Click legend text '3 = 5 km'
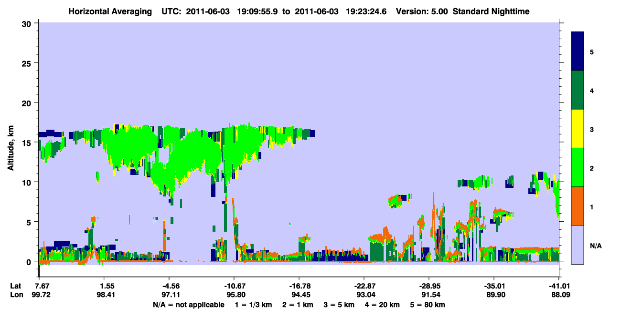This screenshot has height=318, width=621. (340, 305)
